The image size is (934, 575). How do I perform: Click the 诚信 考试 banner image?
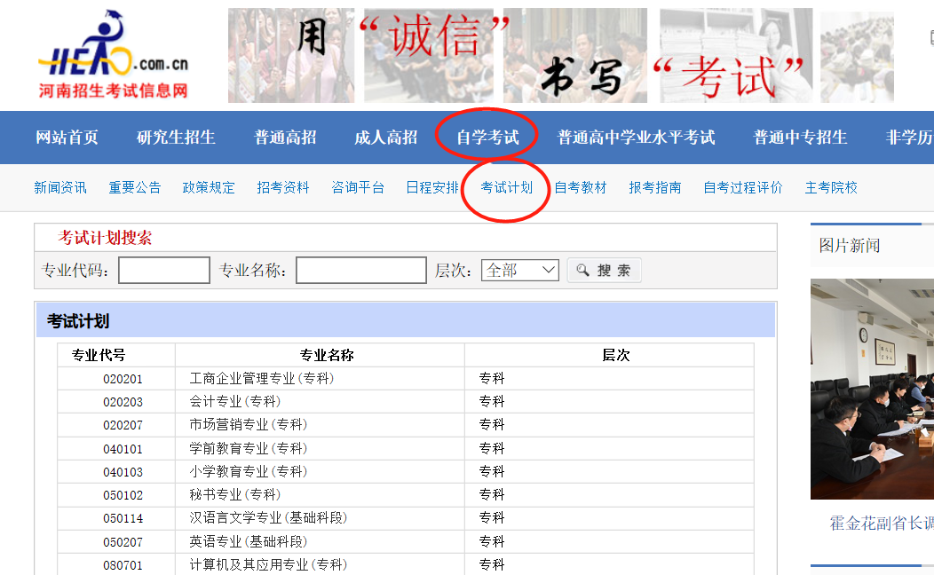tap(561, 55)
